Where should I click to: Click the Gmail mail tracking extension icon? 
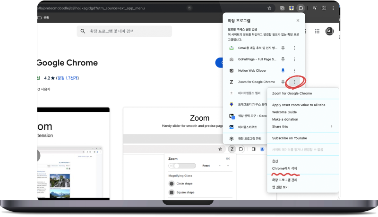pyautogui.click(x=232, y=48)
